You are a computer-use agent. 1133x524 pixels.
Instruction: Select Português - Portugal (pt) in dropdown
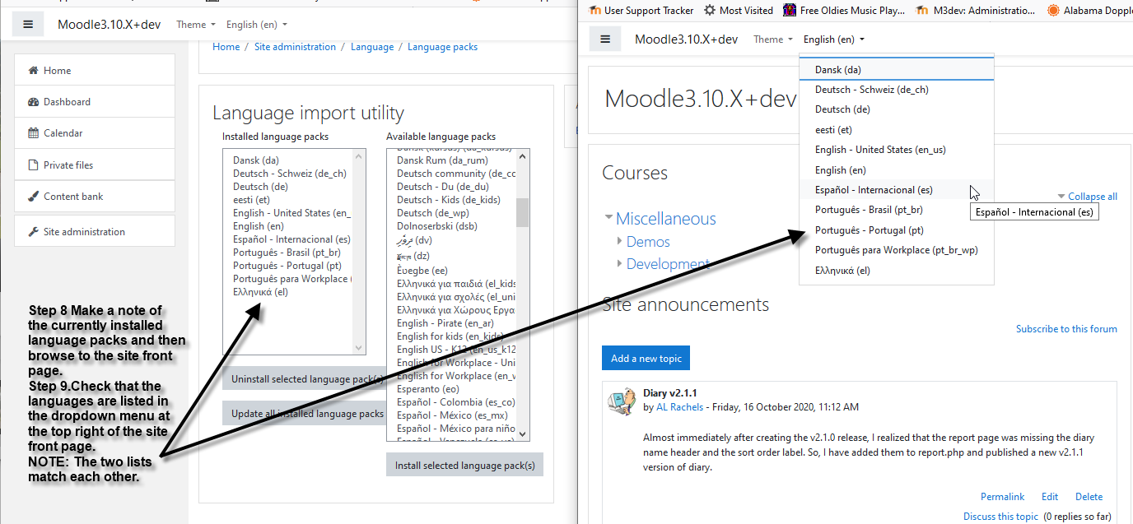tap(897, 230)
